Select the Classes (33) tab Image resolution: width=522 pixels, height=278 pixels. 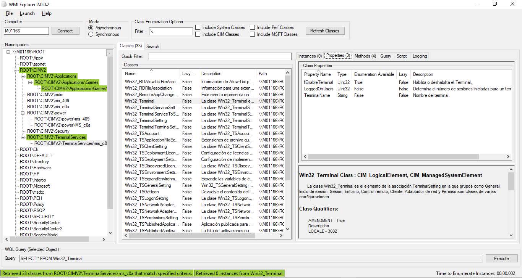[x=131, y=46]
